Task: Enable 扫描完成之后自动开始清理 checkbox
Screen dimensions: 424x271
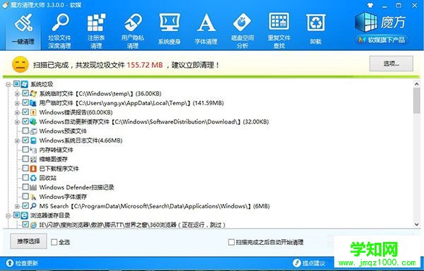Action: tap(231, 242)
